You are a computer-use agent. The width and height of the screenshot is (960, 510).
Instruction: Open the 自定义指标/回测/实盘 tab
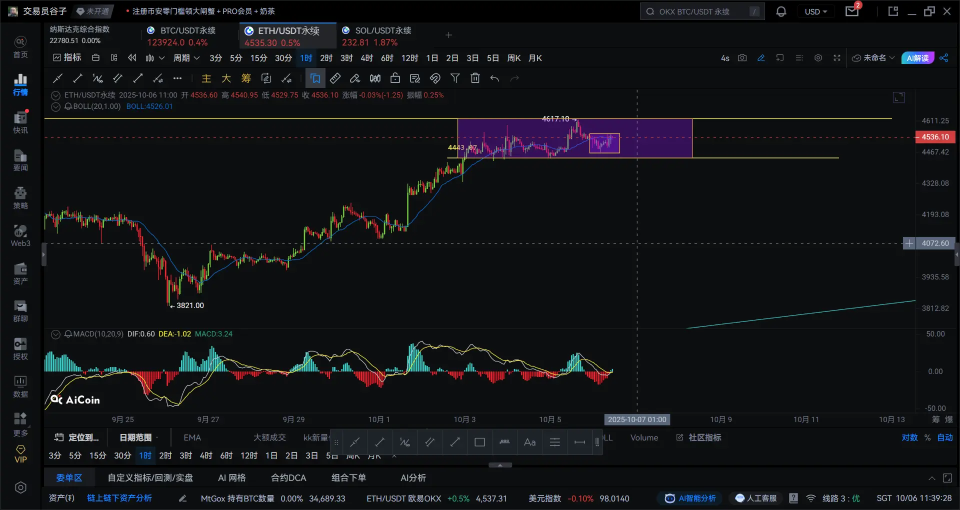tap(150, 478)
